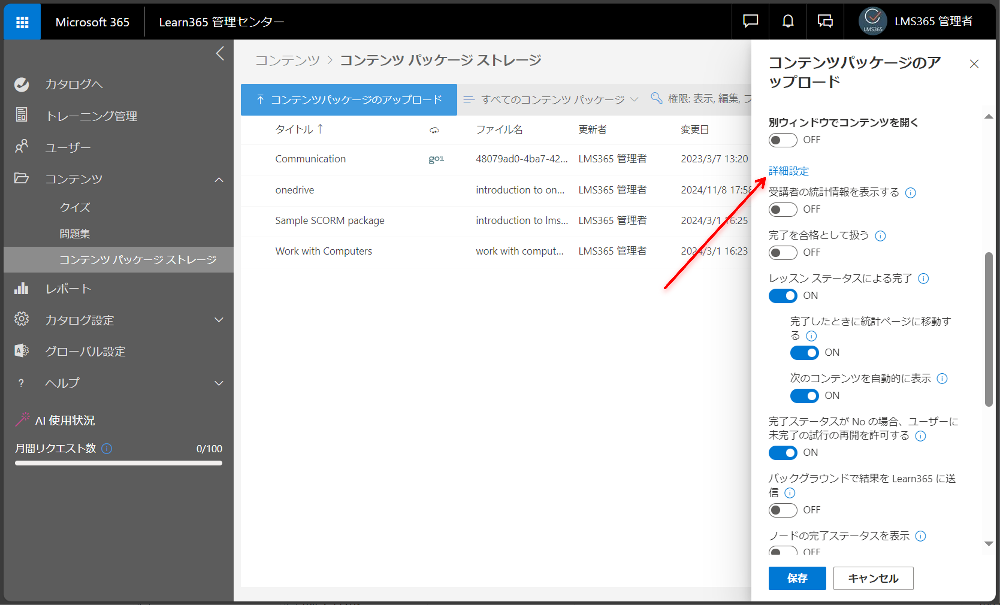Click the panel vertical scrollbar thumb
The width and height of the screenshot is (1000, 605).
989,329
